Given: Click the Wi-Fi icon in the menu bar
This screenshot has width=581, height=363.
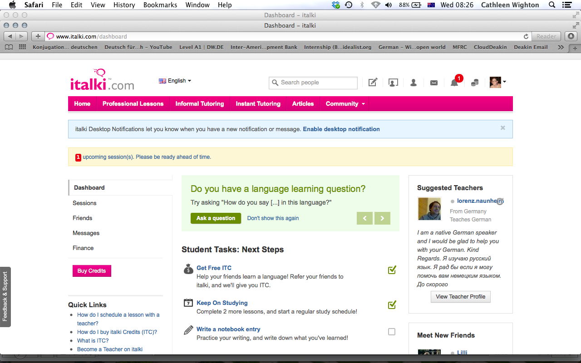Looking at the screenshot, I should click(x=375, y=5).
